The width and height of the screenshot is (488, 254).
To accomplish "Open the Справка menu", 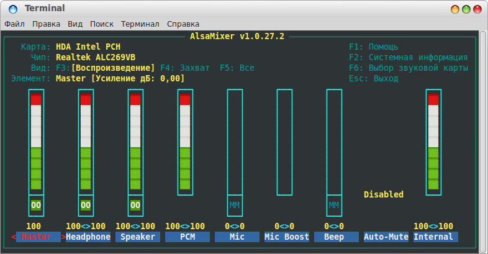I will point(183,24).
